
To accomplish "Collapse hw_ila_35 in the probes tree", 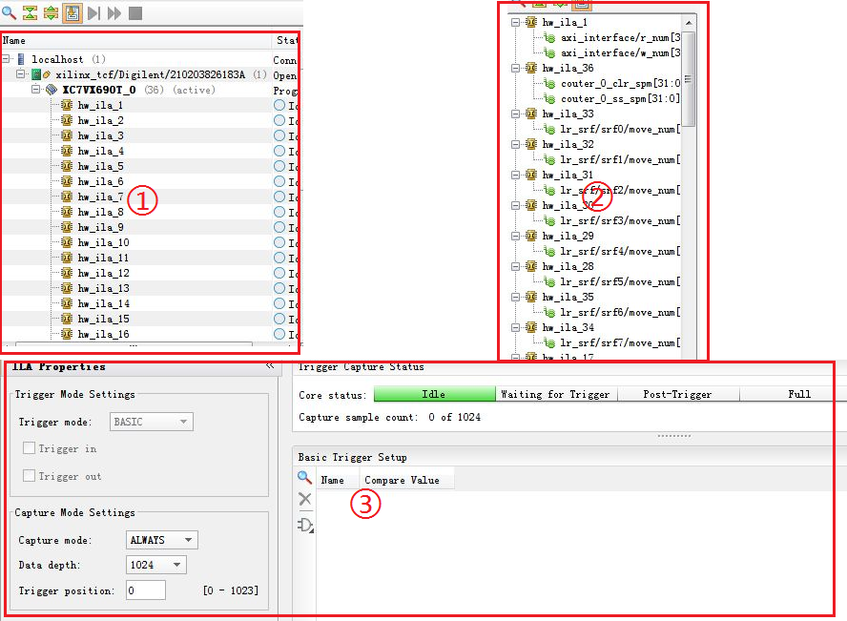I will coord(515,297).
